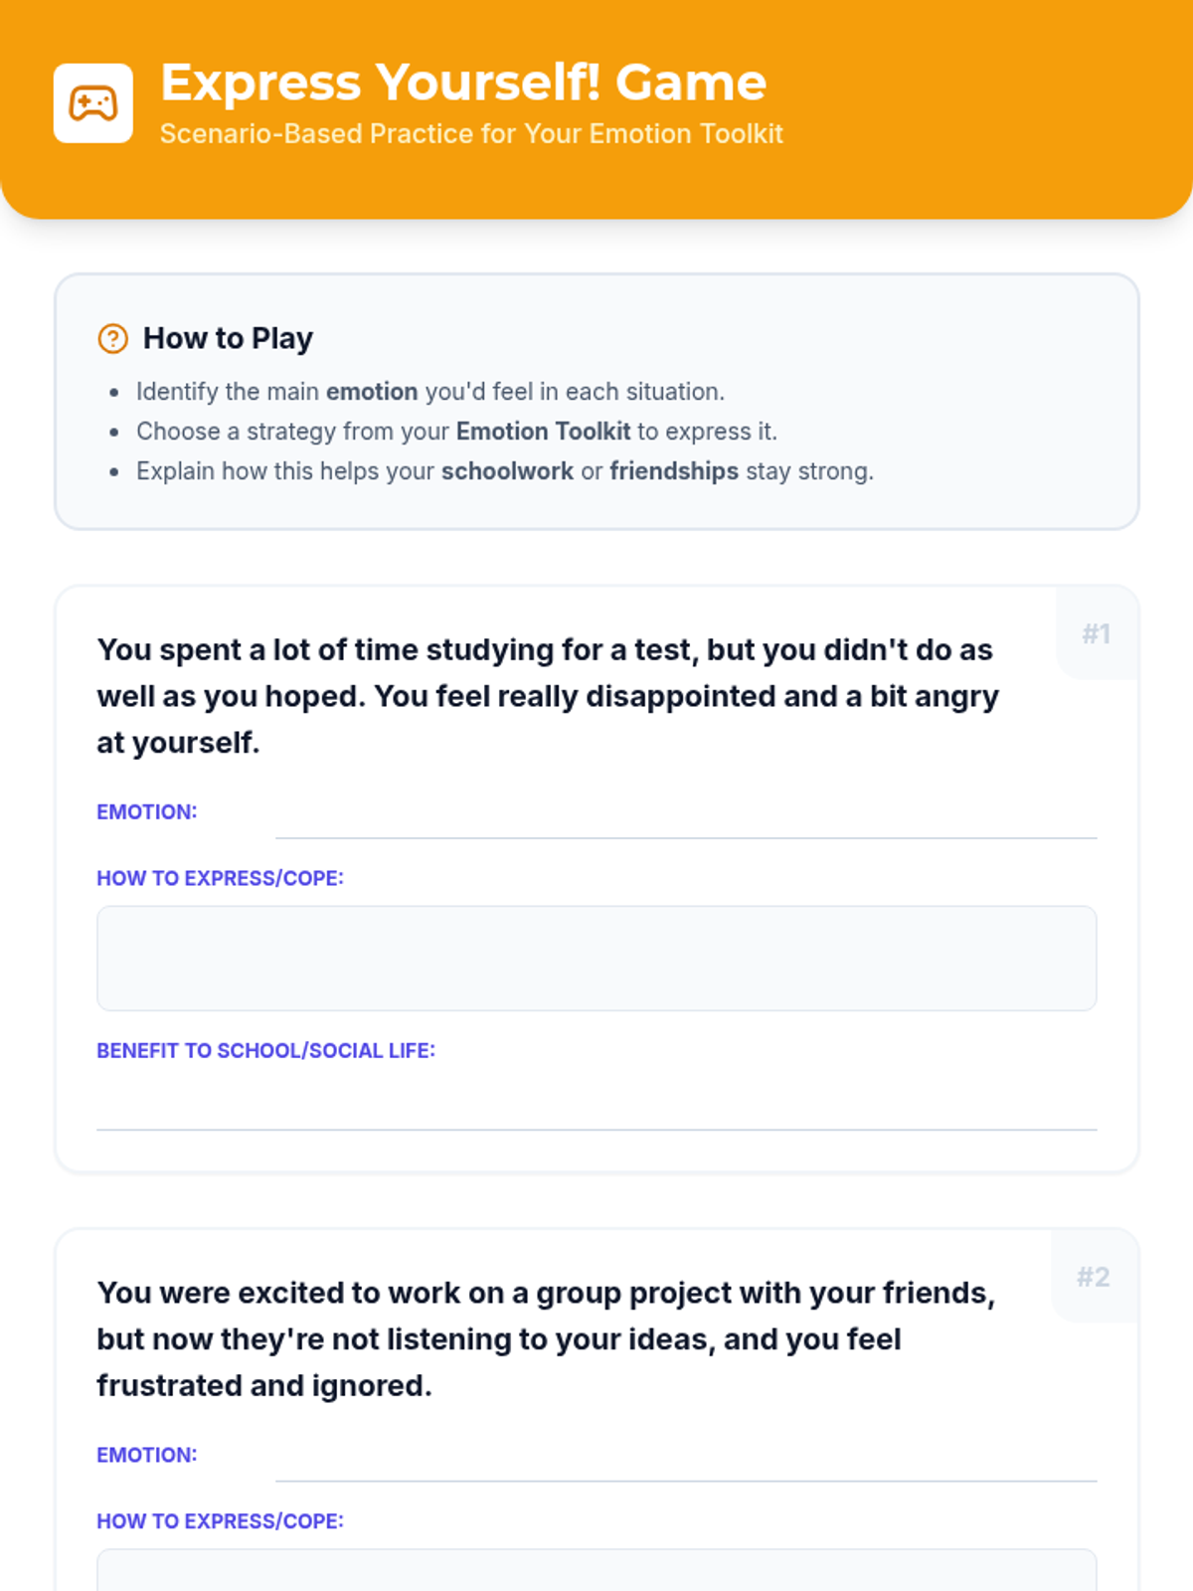This screenshot has width=1193, height=1591.
Task: Click the test studying scenario text
Action: [x=547, y=696]
